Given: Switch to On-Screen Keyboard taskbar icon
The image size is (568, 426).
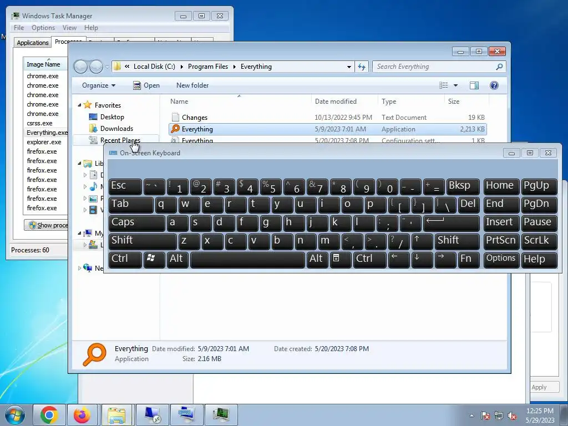Looking at the screenshot, I should (186, 415).
